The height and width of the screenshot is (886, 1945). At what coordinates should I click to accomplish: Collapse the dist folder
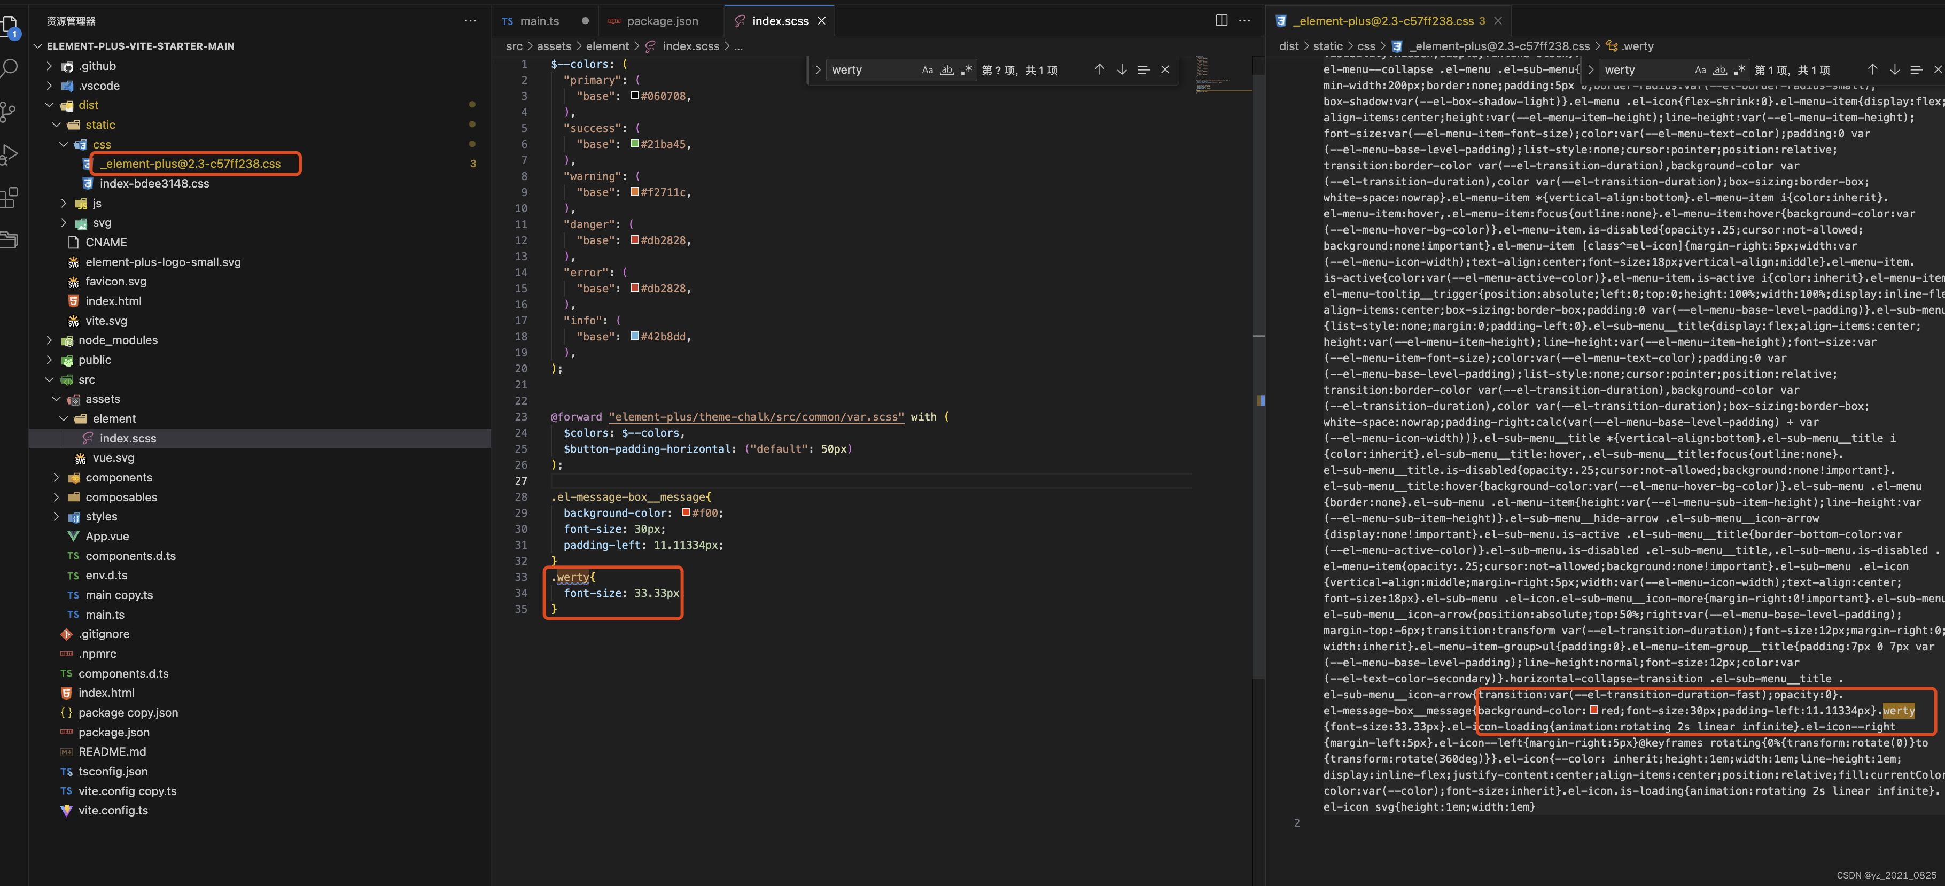tap(50, 105)
